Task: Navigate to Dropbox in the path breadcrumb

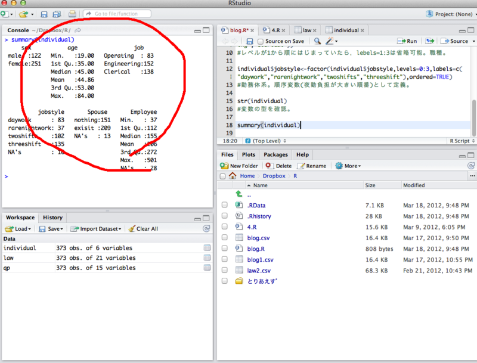Action: pyautogui.click(x=274, y=176)
